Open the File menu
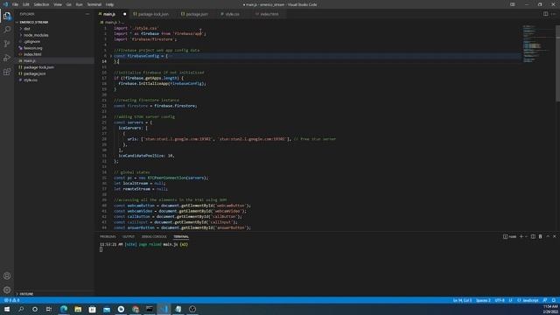560x315 pixels. click(15, 4)
